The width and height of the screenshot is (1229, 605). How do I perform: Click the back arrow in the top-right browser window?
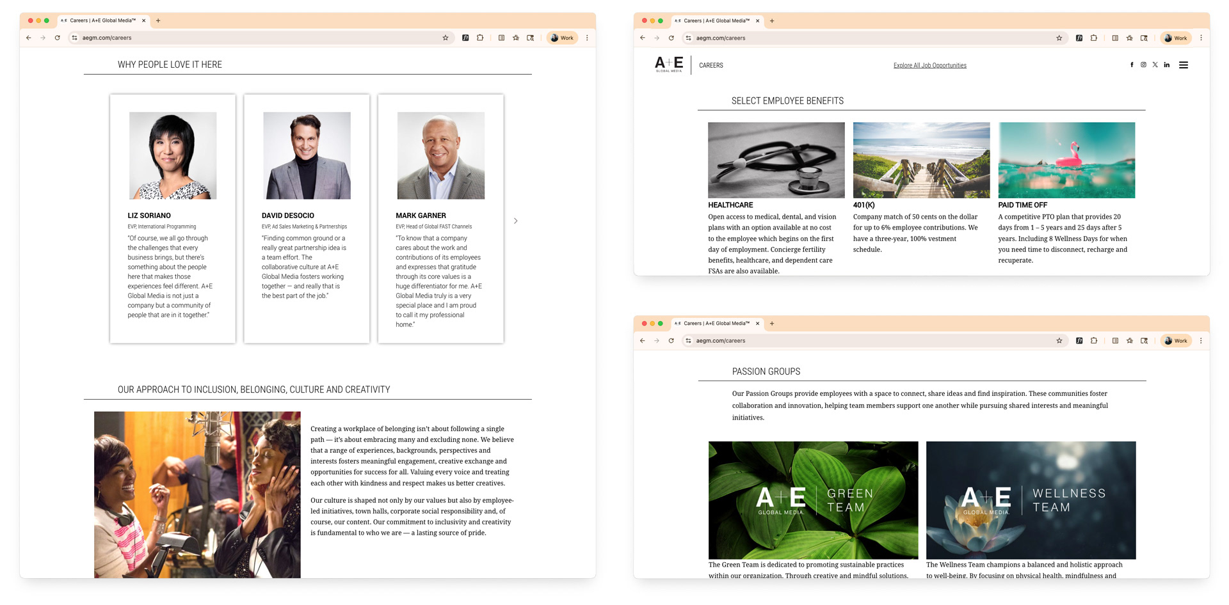[x=643, y=38]
